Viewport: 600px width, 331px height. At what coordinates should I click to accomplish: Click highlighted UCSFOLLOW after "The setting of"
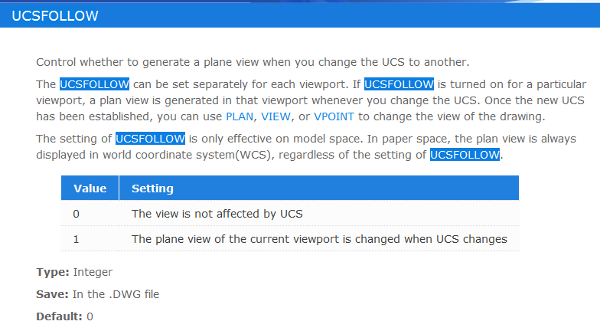click(150, 139)
